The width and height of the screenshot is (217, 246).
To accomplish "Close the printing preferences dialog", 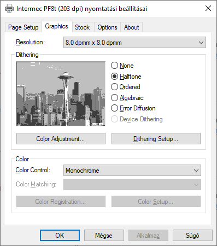I will click(208, 8).
